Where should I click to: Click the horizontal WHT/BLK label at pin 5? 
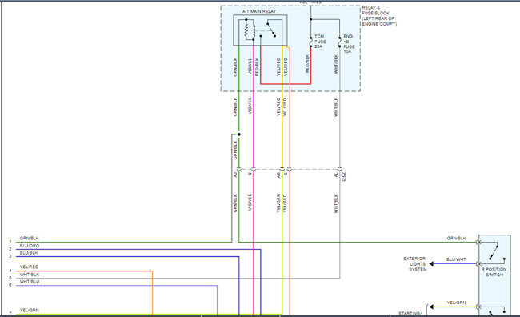[x=30, y=275]
